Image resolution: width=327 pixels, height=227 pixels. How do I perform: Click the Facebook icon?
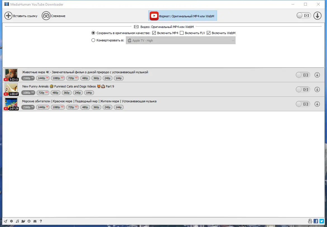click(x=316, y=221)
